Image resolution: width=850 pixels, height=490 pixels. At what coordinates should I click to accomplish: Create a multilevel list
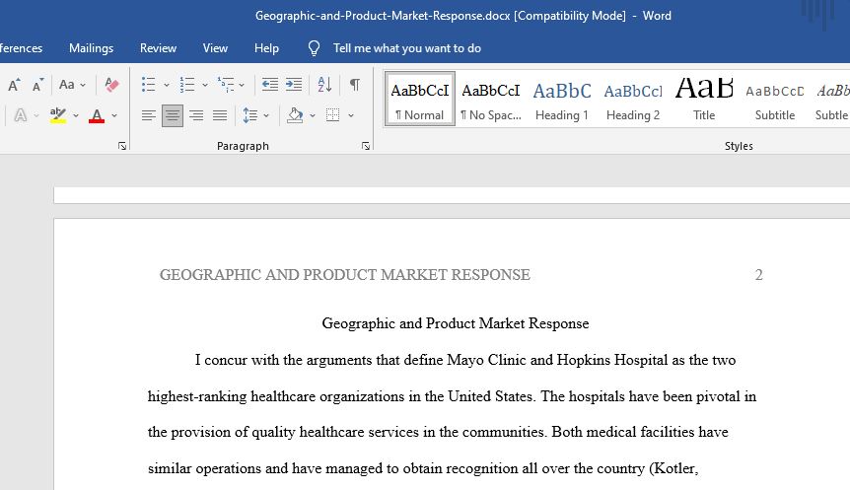226,85
